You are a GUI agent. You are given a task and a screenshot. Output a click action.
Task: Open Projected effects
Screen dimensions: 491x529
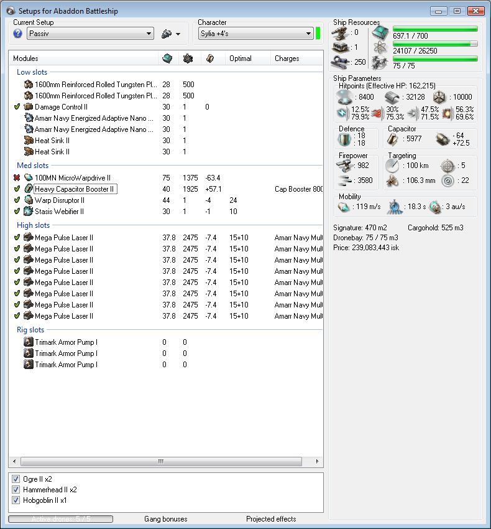tap(271, 519)
